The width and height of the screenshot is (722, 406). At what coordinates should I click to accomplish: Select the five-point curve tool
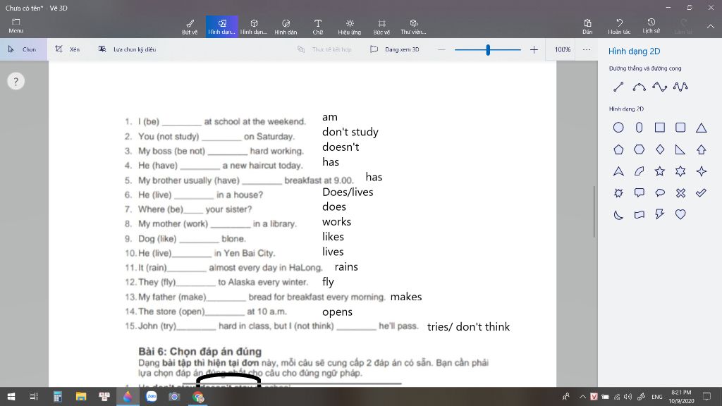680,87
